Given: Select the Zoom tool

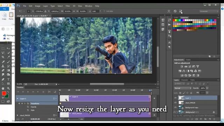Looking at the screenshot, I should point(8,89).
